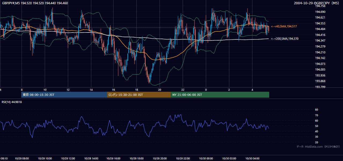Viewport: 343px width, 161px height.
Task: Click the RSI(14) 44.9818 indicator label
Action: point(12,102)
